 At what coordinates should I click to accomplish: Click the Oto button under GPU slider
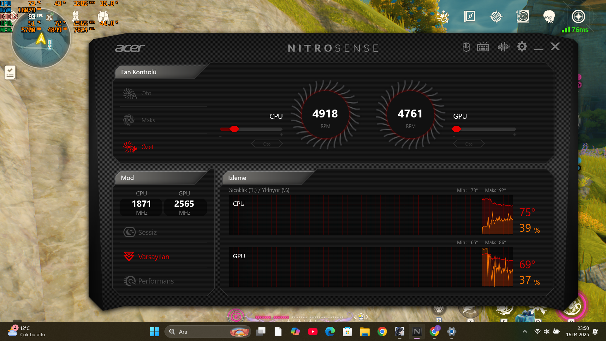(469, 144)
